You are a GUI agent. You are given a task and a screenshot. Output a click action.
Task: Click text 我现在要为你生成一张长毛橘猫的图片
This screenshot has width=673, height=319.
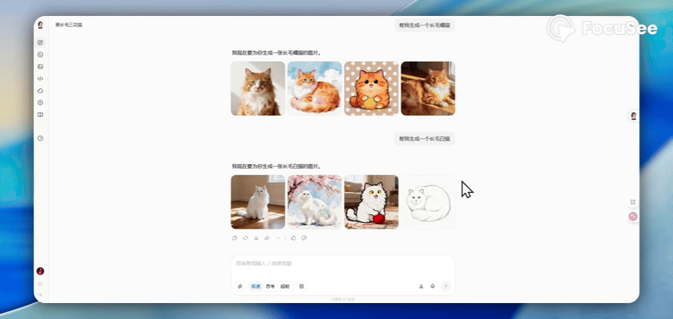[277, 53]
